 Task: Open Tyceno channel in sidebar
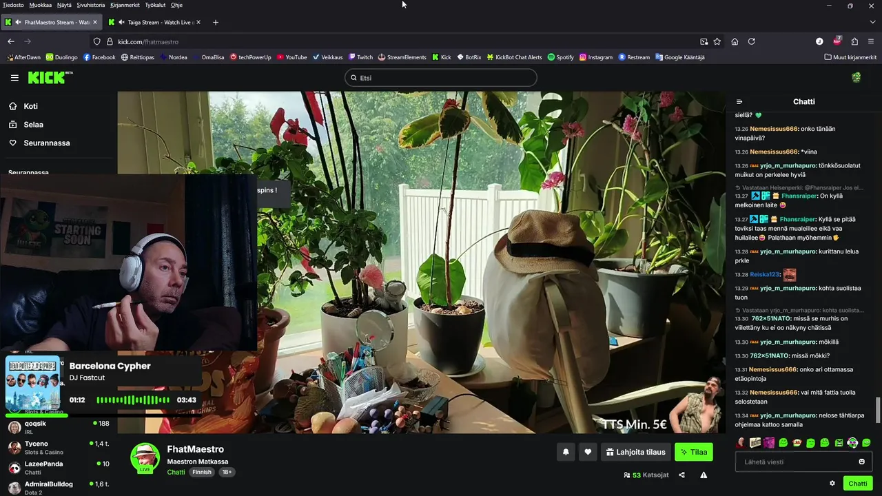coord(59,447)
